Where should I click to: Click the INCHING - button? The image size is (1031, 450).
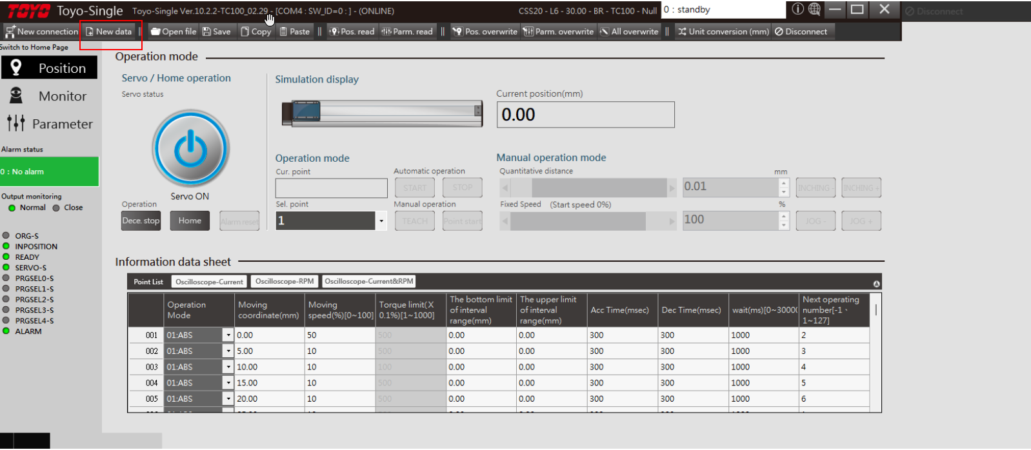pyautogui.click(x=816, y=188)
